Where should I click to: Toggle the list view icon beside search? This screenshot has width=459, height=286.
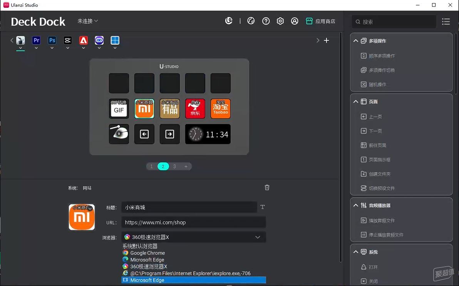coord(446,22)
